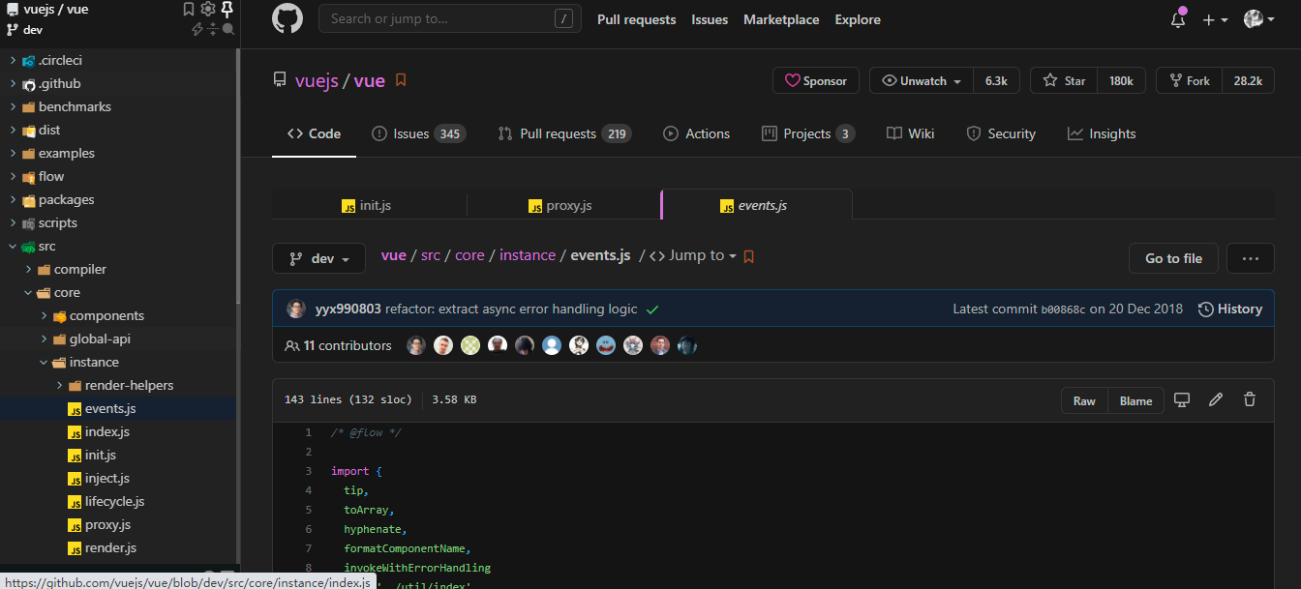
Task: Click the bookmark icon in the sidebar header
Action: pyautogui.click(x=189, y=10)
